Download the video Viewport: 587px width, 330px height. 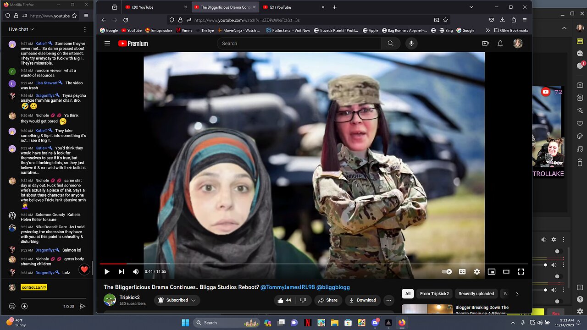362,300
